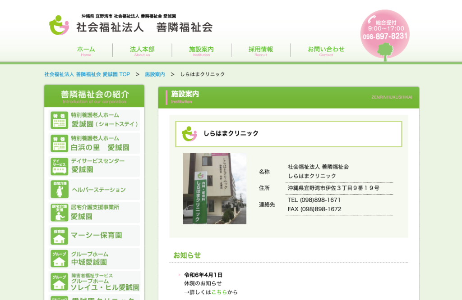Click the デイサービス bus icon
Image resolution: width=462 pixels, height=300 pixels.
coord(59,167)
